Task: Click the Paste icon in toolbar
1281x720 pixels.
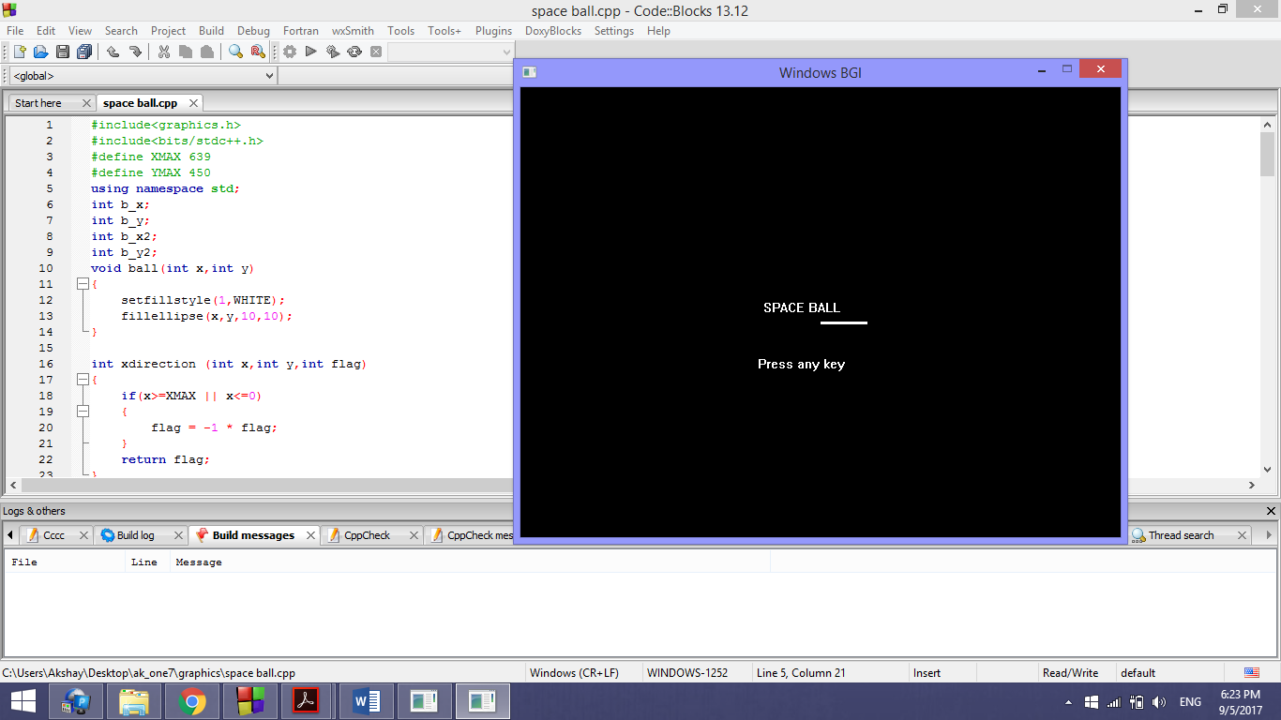Action: coord(207,52)
